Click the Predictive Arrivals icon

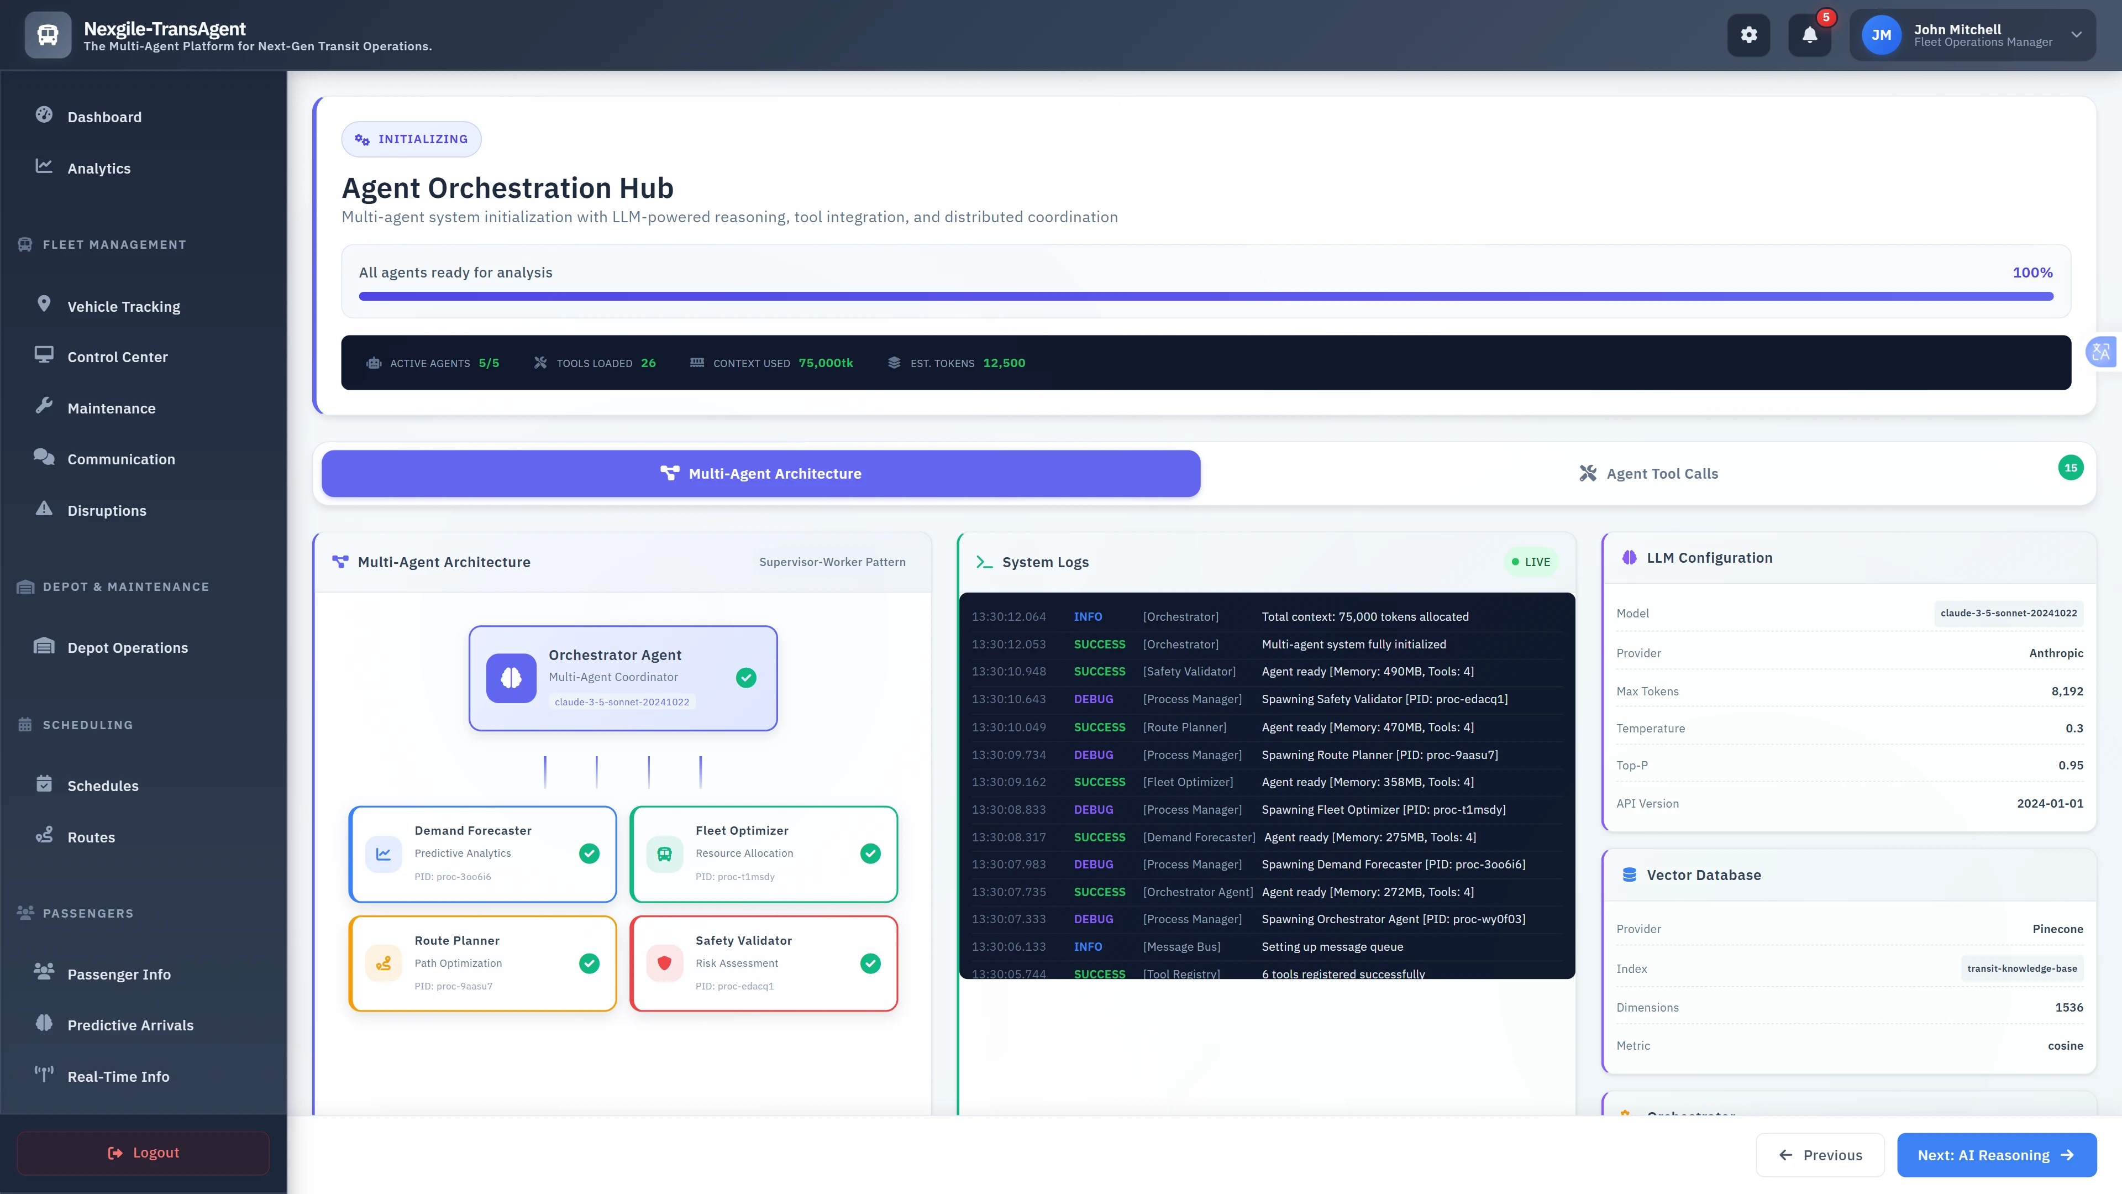tap(45, 1024)
